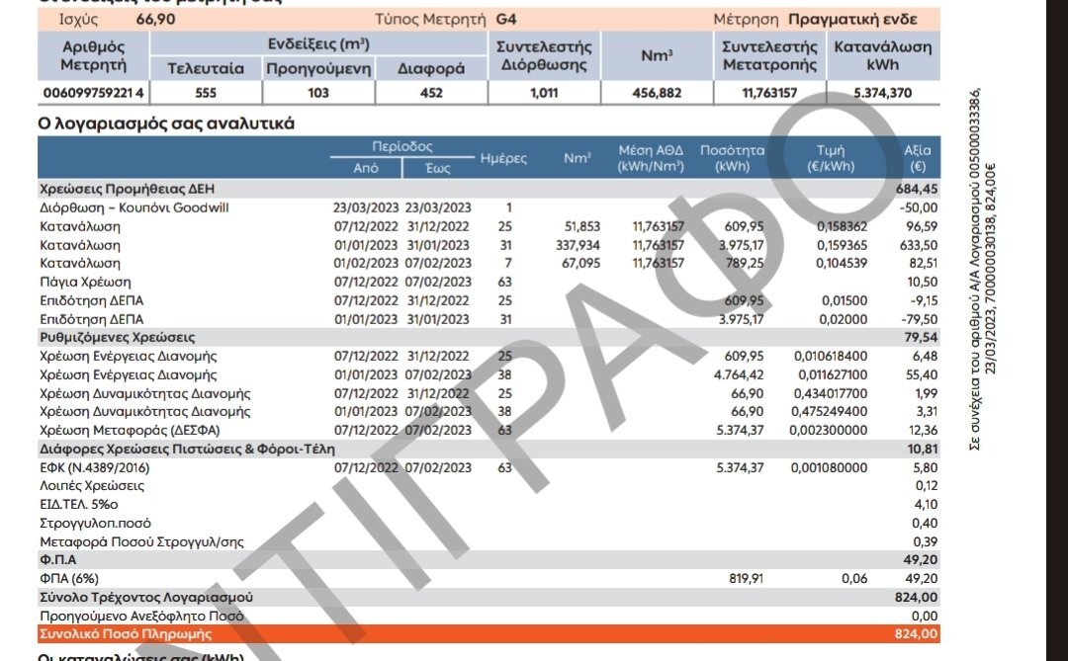1068x661 pixels.
Task: Click the reading difference value 452
Action: click(431, 93)
